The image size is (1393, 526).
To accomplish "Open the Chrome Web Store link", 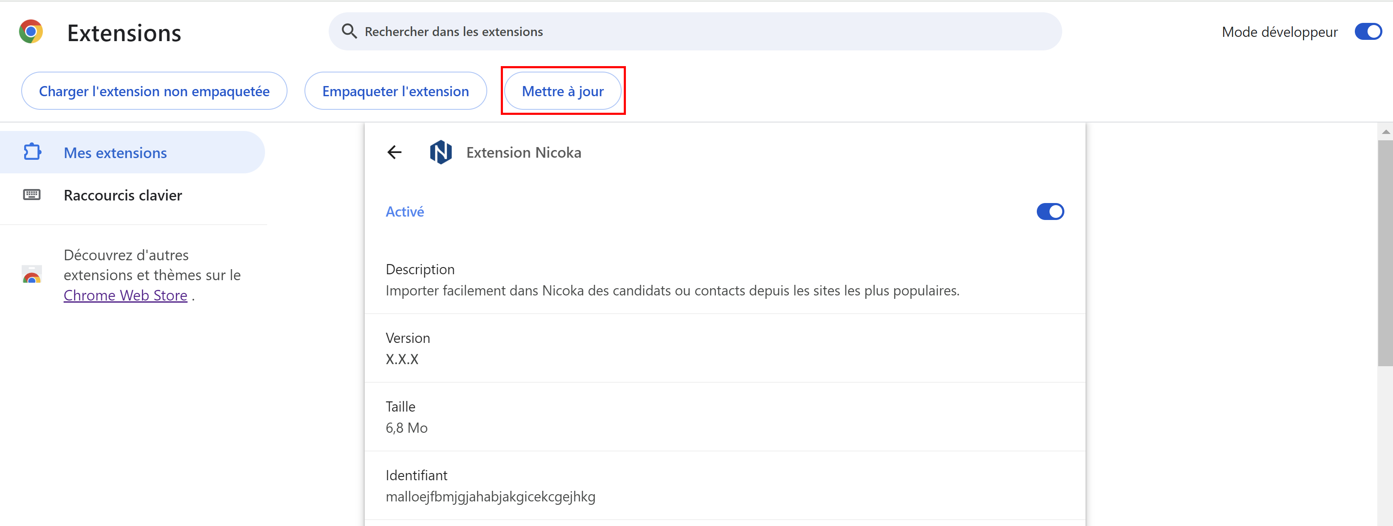I will (126, 296).
